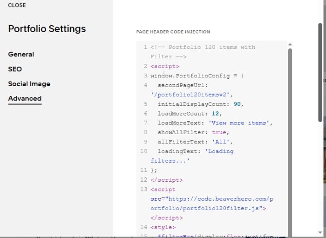Click the code editor scroll-up arrow
Image resolution: width=326 pixels, height=238 pixels.
[x=290, y=45]
